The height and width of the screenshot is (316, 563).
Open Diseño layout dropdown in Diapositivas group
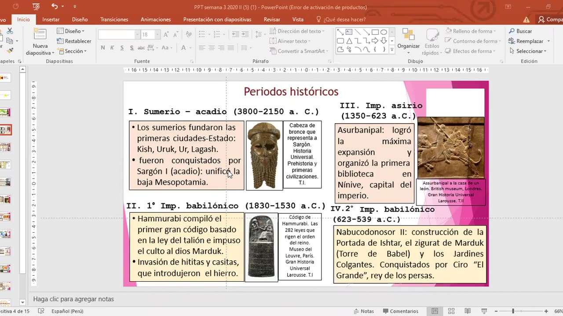pyautogui.click(x=70, y=31)
